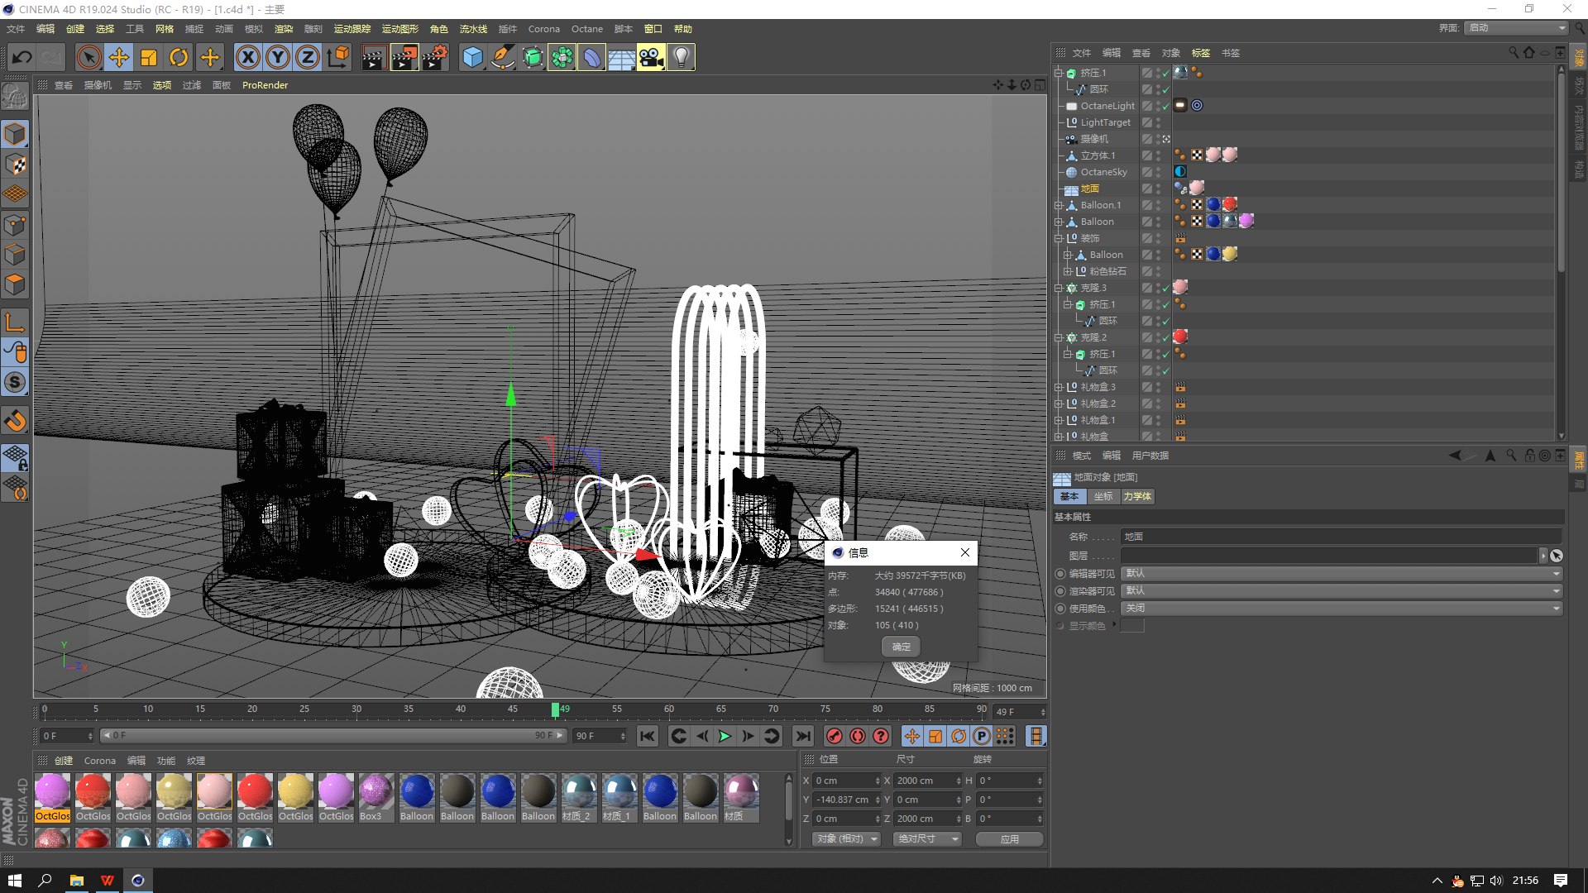Toggle enable checkmark for 克隆.3
Screen dimensions: 1588x893
(x=1165, y=288)
